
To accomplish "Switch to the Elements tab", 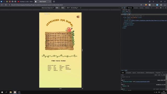I will click(130, 8).
